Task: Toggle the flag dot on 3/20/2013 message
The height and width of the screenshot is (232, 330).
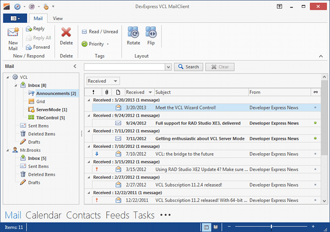Action: point(315,107)
